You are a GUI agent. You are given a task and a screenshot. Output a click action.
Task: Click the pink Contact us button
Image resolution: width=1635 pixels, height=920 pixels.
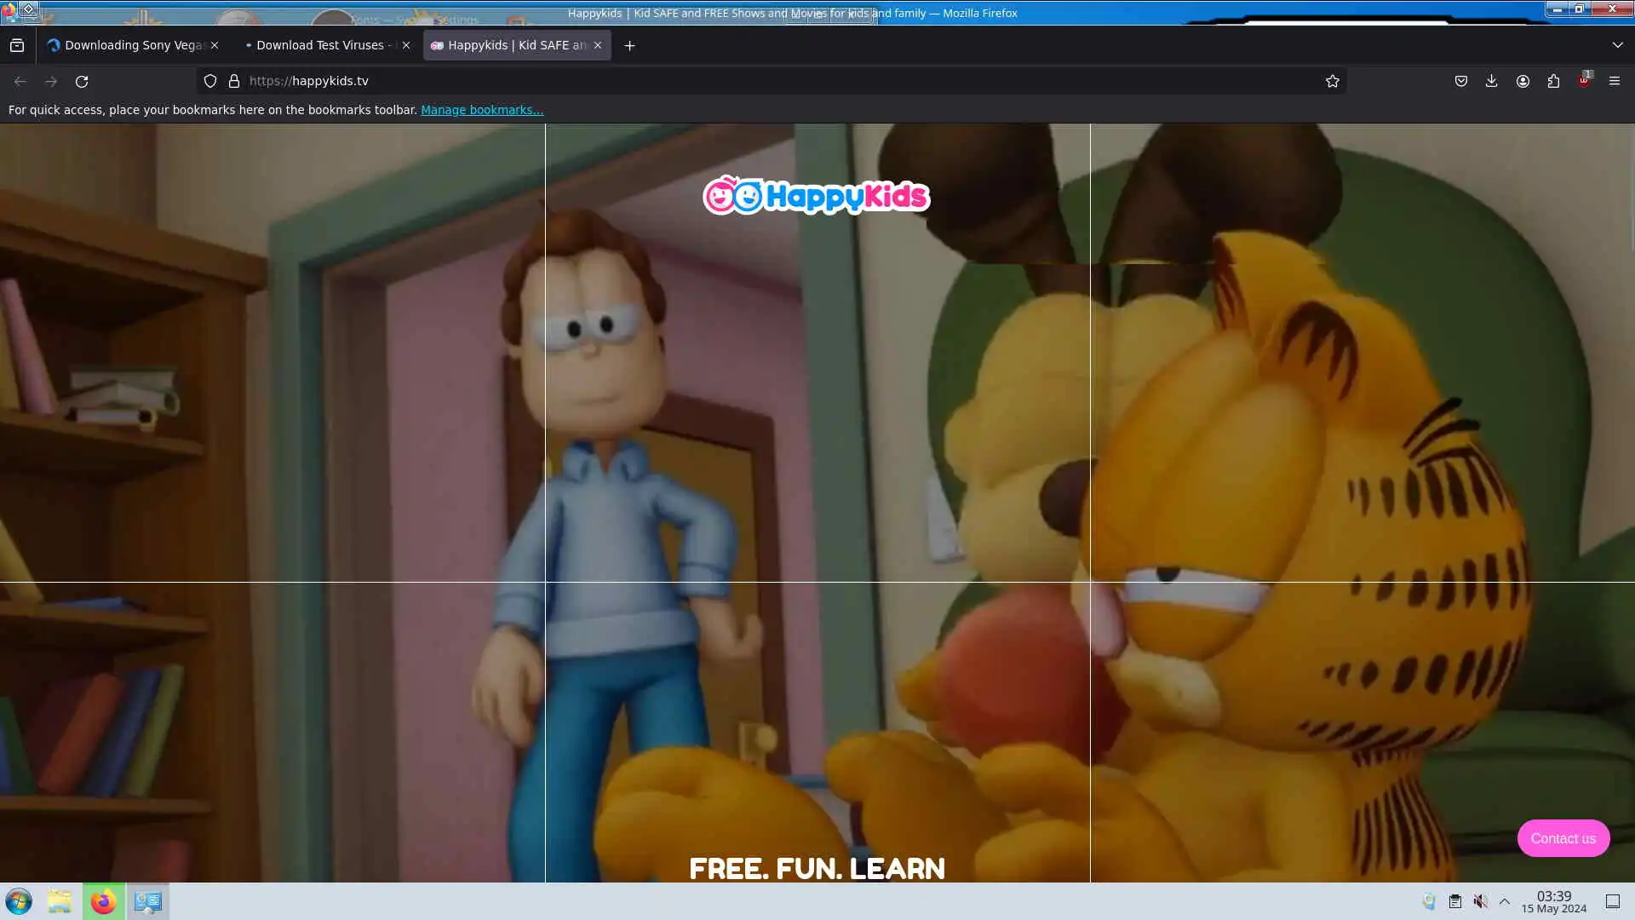click(x=1563, y=838)
